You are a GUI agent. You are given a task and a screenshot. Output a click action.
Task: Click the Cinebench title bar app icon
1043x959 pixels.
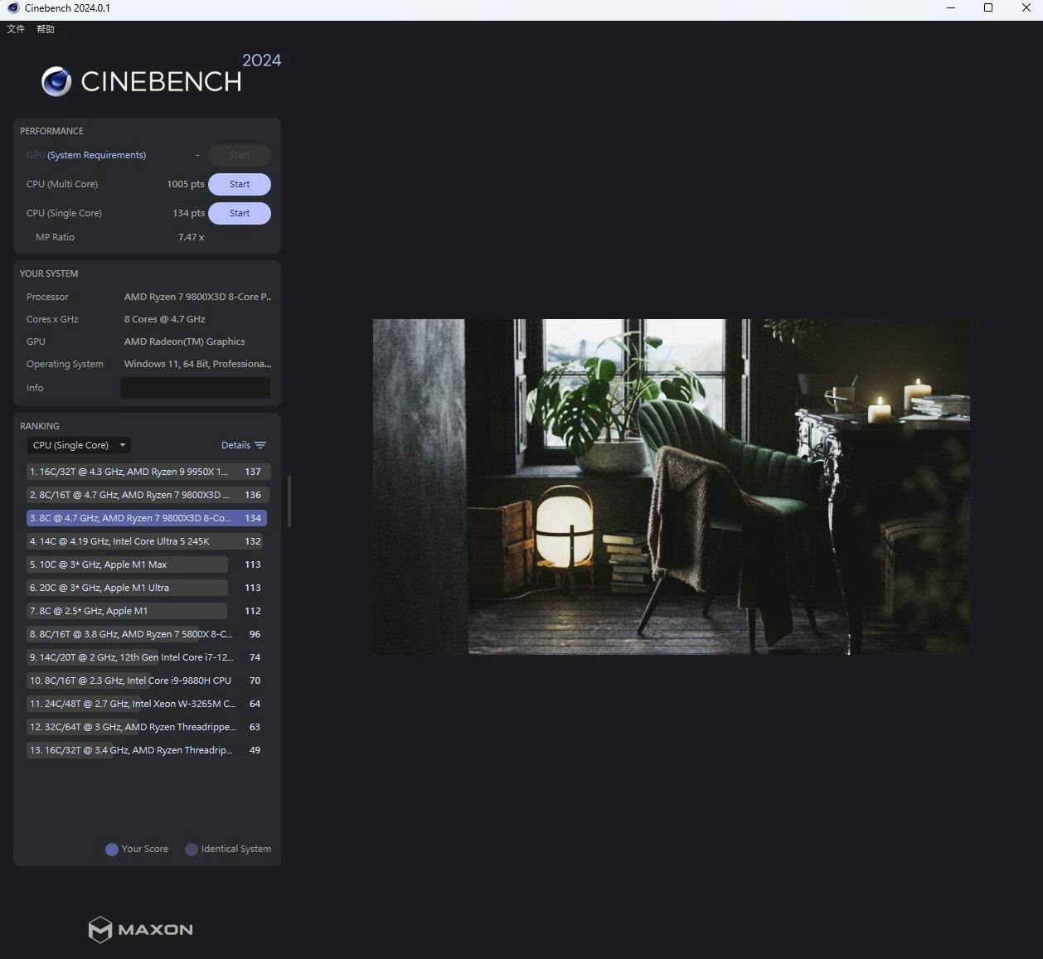[12, 8]
